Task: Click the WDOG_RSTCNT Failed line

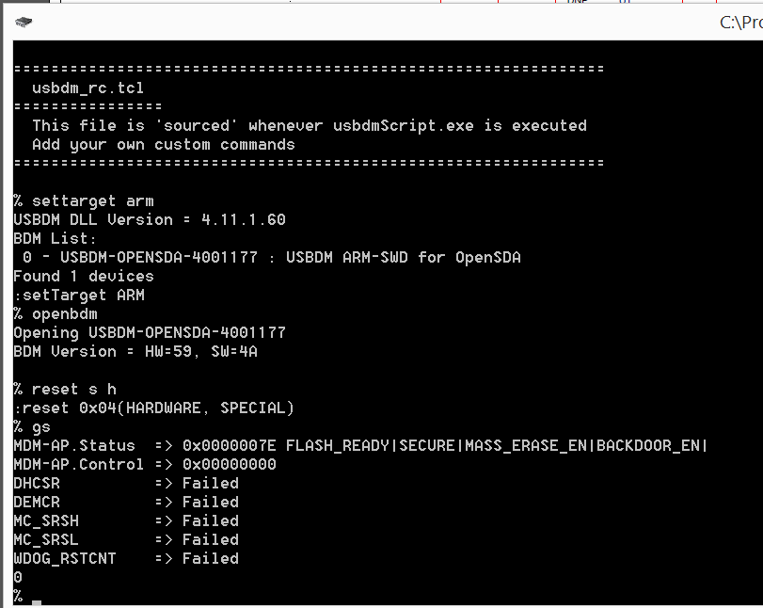Action: pos(125,558)
